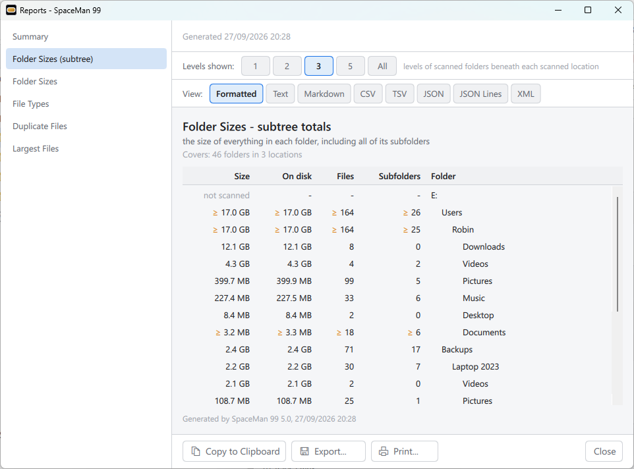Screen dimensions: 634x469
Task: Set levels shown to 2
Action: [287, 66]
